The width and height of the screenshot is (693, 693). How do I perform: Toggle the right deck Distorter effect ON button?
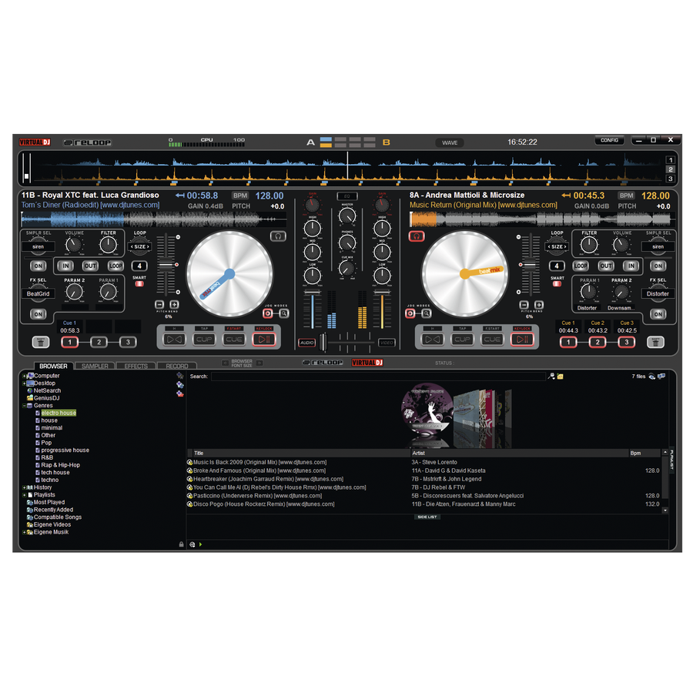pyautogui.click(x=657, y=314)
